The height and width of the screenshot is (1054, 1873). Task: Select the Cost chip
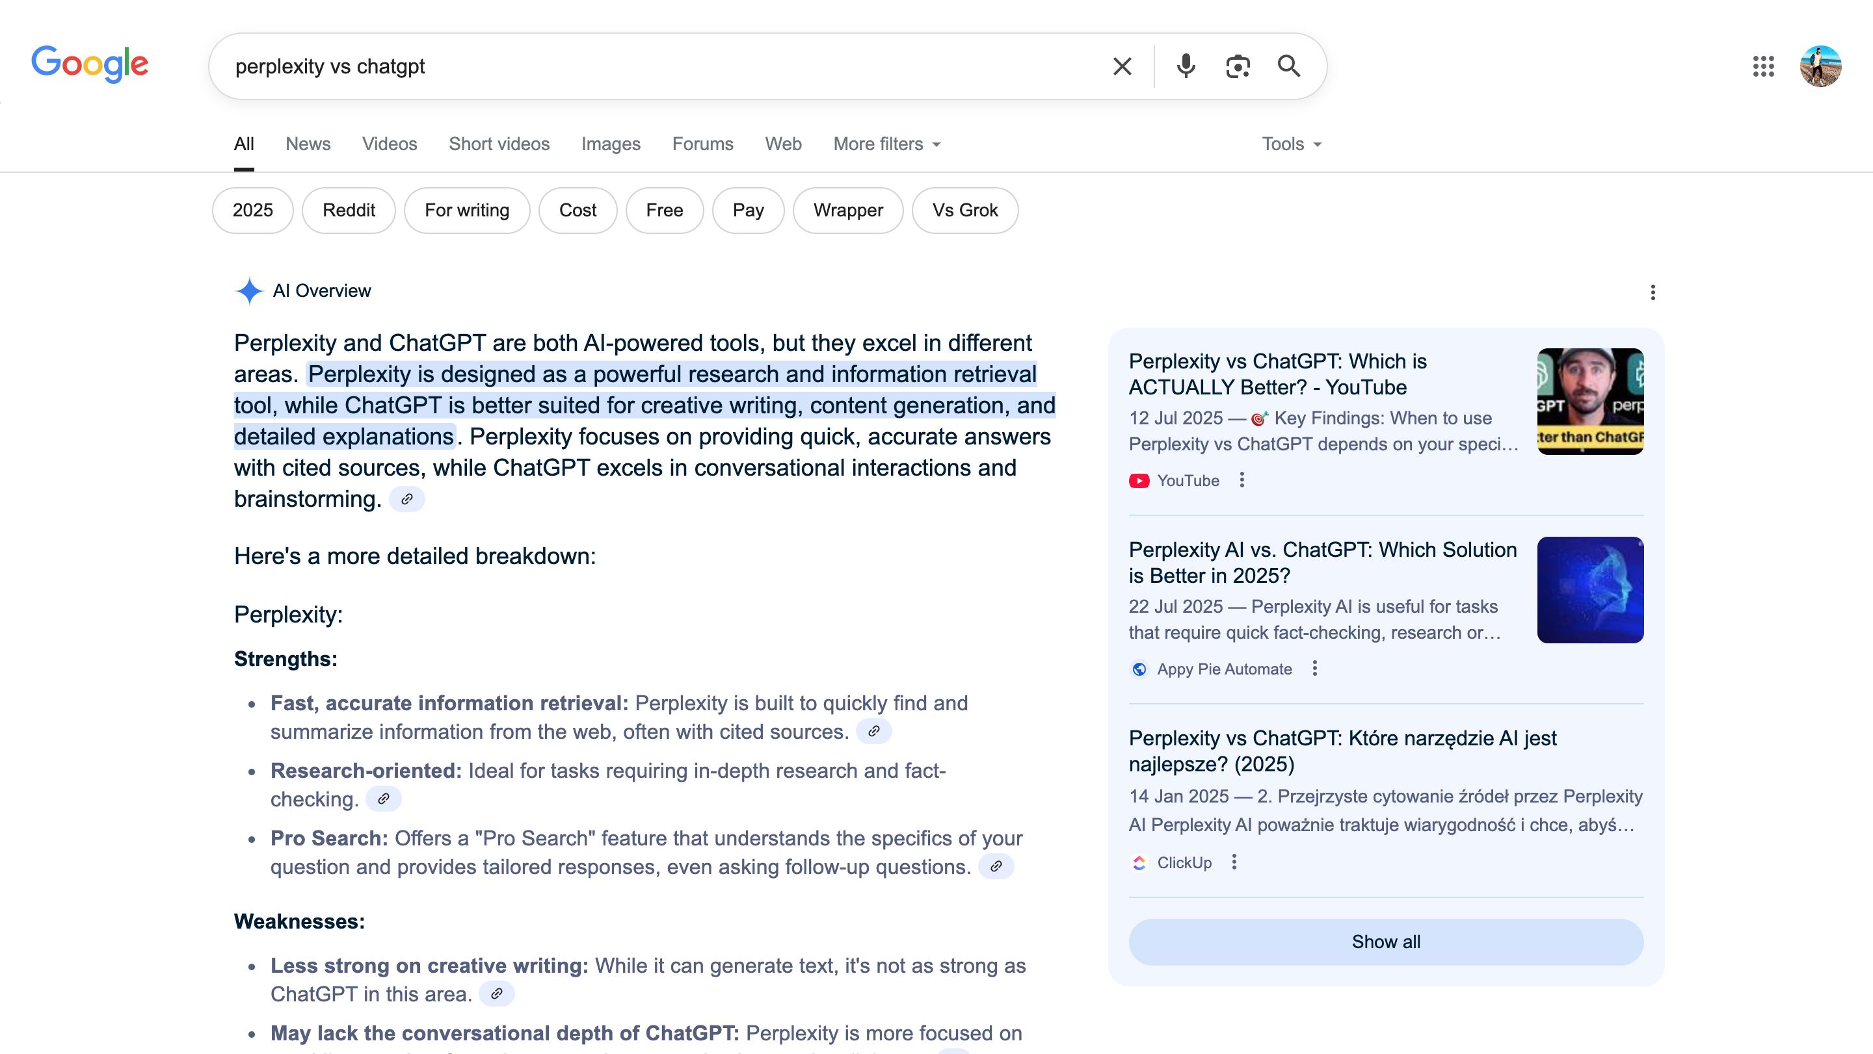[578, 210]
